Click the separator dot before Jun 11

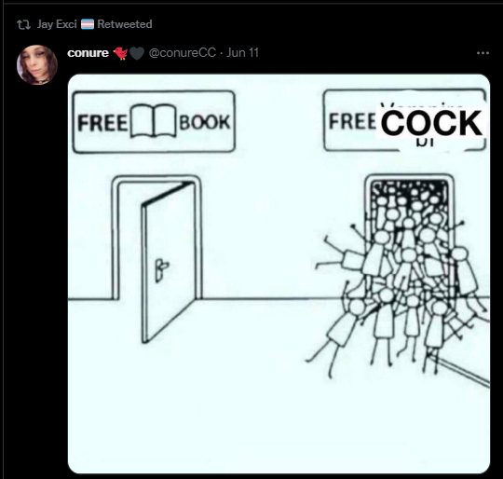tap(222, 53)
